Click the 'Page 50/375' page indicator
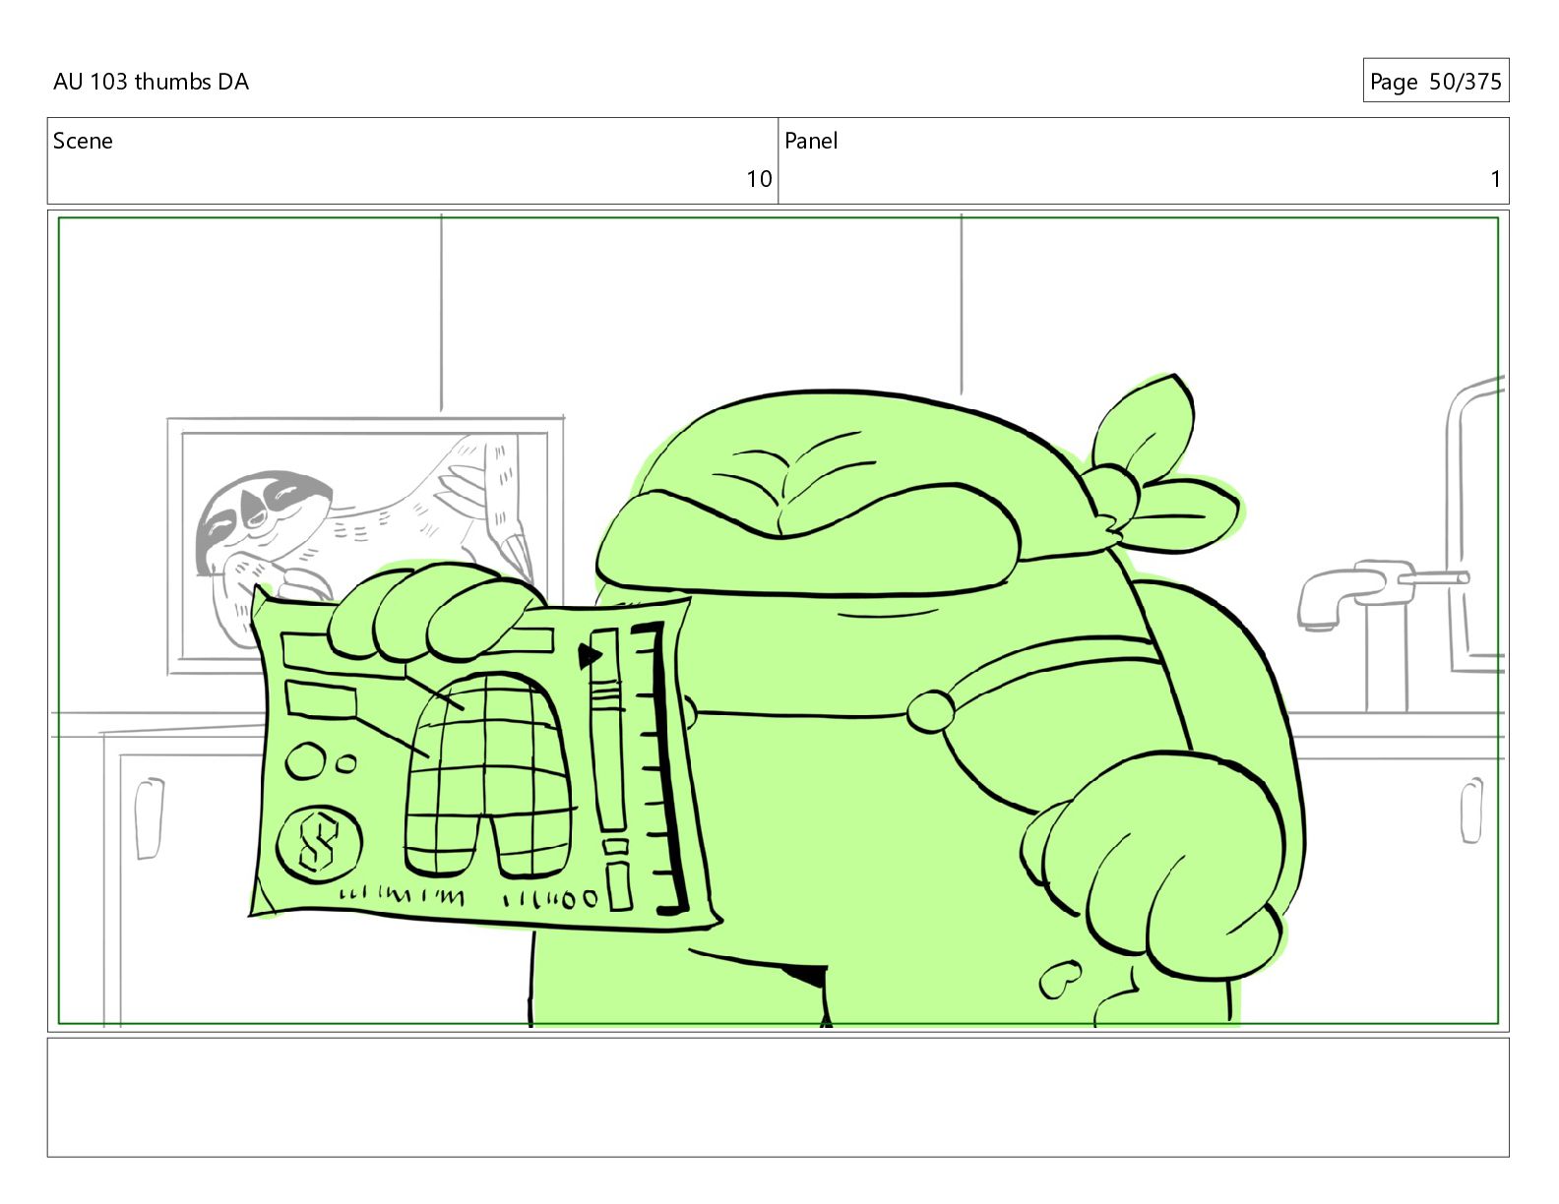 click(1435, 82)
